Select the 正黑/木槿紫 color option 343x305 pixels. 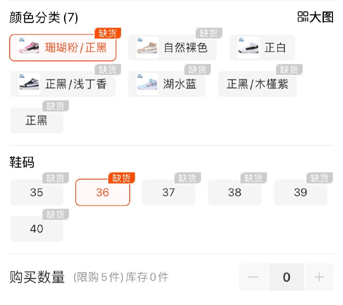click(x=257, y=84)
